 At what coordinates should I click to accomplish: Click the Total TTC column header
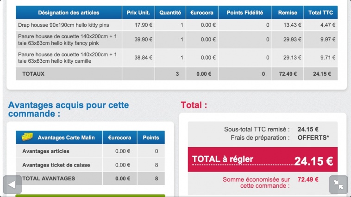[x=321, y=12]
